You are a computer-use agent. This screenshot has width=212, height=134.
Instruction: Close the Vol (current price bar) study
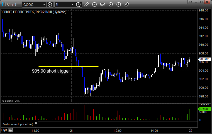click(36, 123)
